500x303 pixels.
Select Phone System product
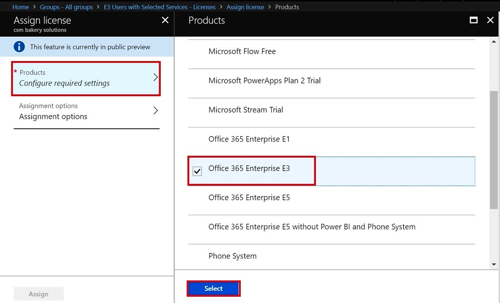click(332, 257)
